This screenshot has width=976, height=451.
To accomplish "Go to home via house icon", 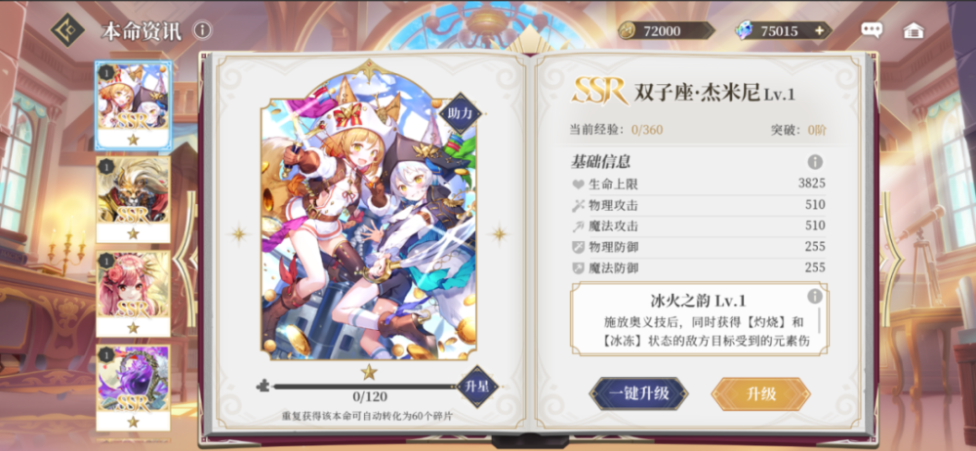I will click(914, 30).
